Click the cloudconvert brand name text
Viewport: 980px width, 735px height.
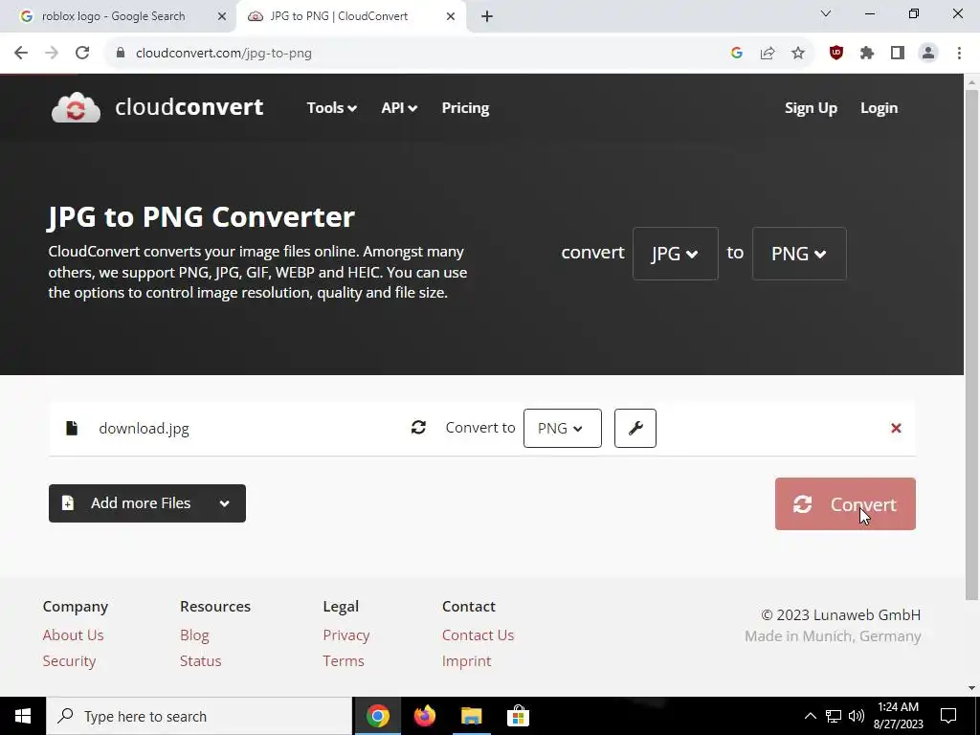[x=189, y=107]
